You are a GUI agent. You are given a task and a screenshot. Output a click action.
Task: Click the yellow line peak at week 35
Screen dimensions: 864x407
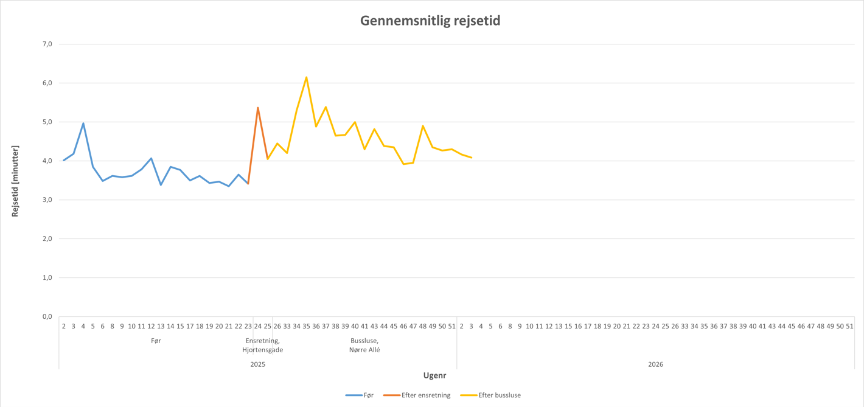pos(307,77)
